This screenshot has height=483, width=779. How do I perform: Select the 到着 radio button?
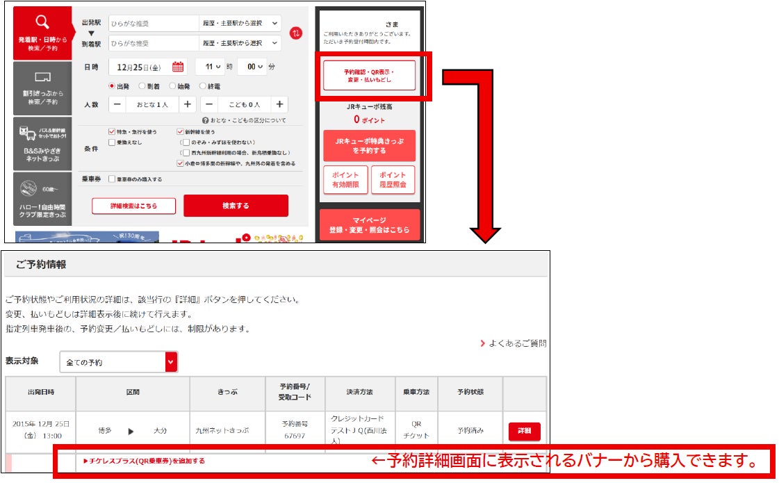pyautogui.click(x=142, y=86)
